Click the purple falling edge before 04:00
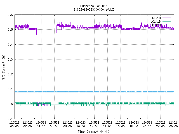This screenshot has height=134, width=179. (37, 68)
